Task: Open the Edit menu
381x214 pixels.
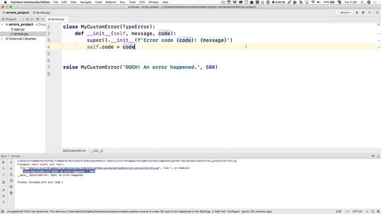Action: point(64,2)
